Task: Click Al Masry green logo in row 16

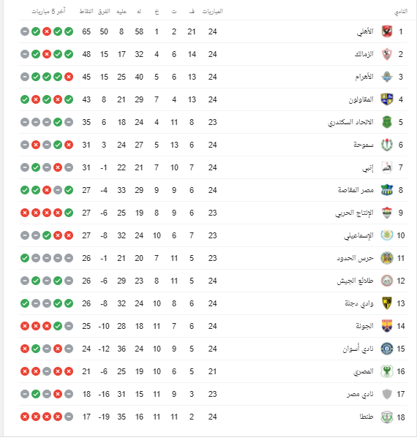Action: tap(387, 371)
